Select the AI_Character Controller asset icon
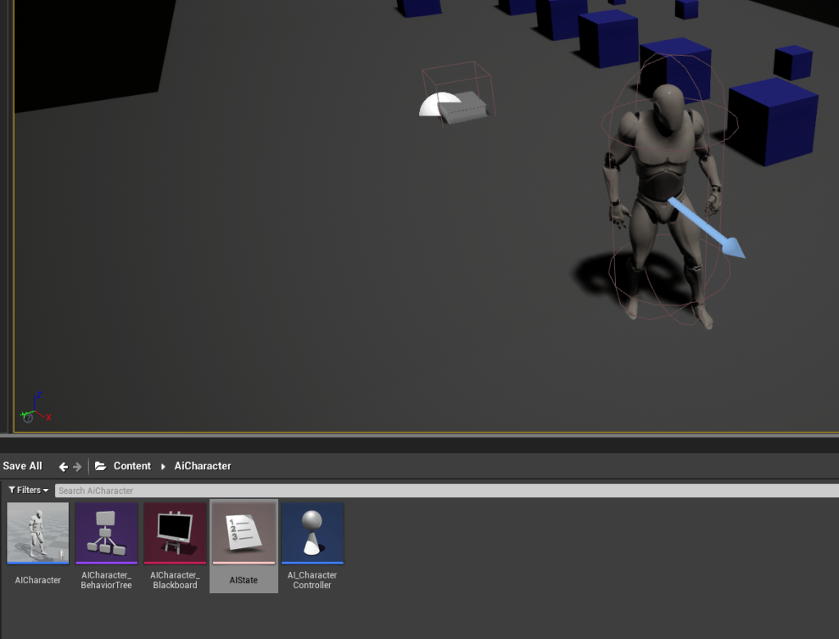This screenshot has height=639, width=839. 312,533
